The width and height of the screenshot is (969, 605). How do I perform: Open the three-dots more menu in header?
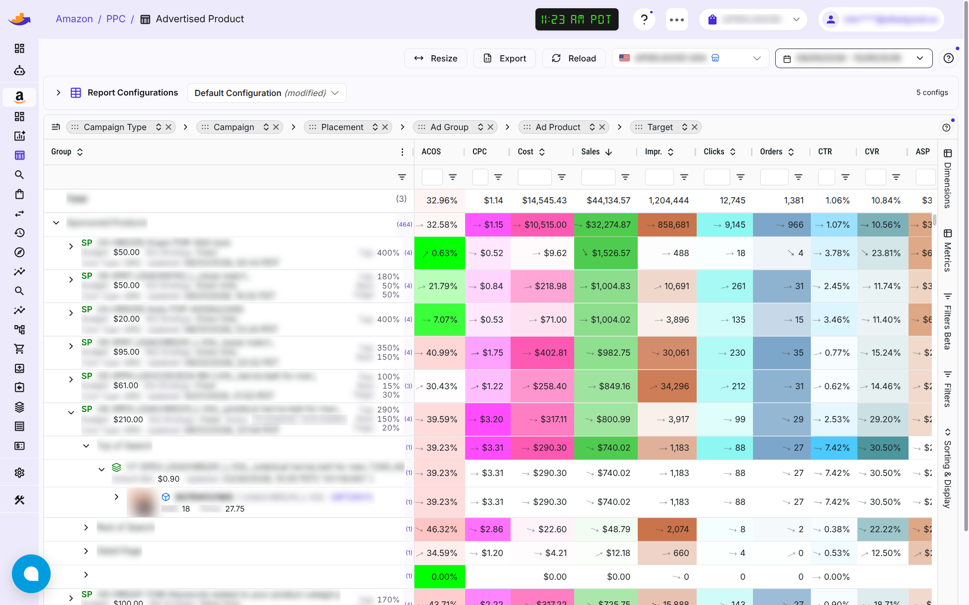676,20
